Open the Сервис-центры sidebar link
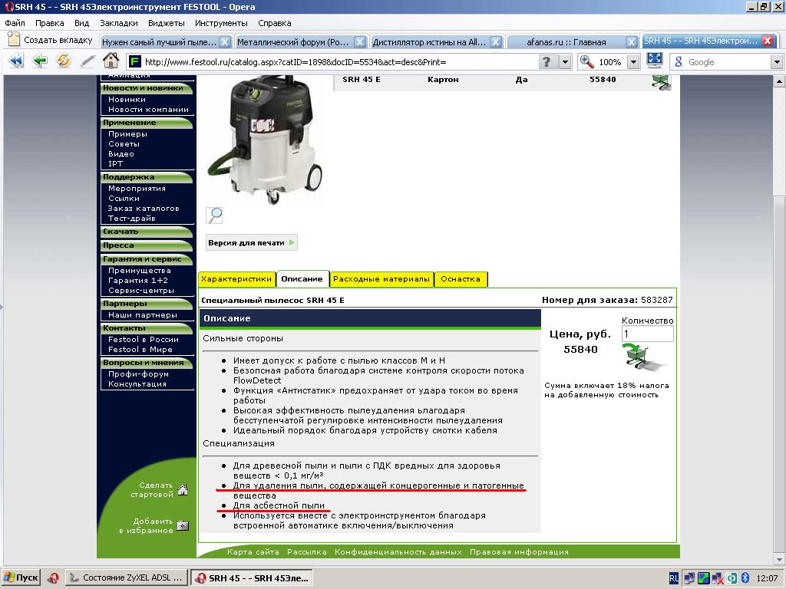Screen dimensions: 786x589 141,291
